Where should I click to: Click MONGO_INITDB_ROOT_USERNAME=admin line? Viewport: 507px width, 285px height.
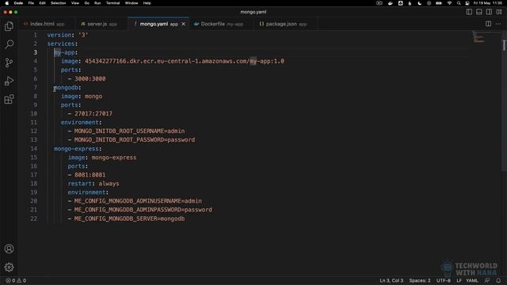pyautogui.click(x=129, y=131)
